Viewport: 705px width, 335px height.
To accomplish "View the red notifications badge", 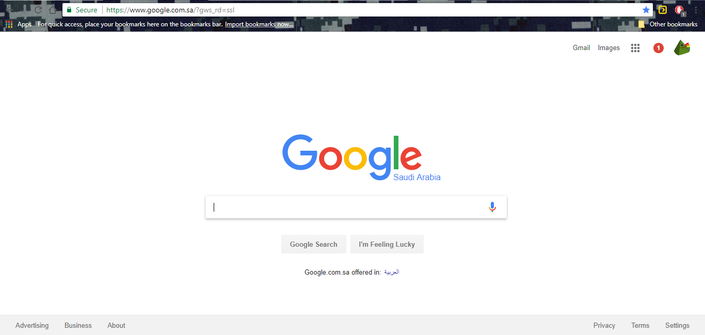I will [x=658, y=48].
